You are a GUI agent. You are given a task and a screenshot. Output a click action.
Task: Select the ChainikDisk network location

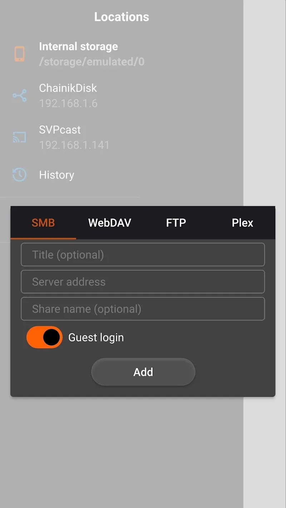(68, 95)
